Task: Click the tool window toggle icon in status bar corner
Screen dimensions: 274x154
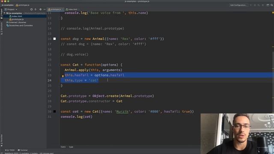Action: pos(2,153)
